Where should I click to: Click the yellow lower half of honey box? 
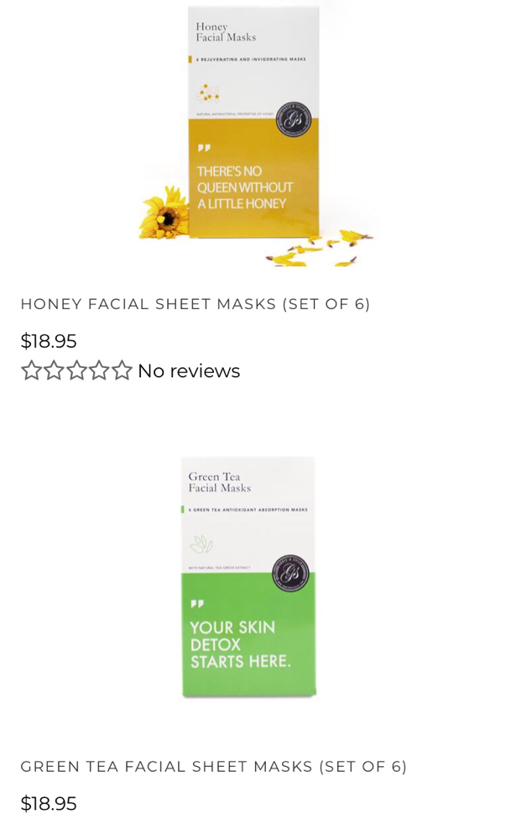click(x=253, y=178)
